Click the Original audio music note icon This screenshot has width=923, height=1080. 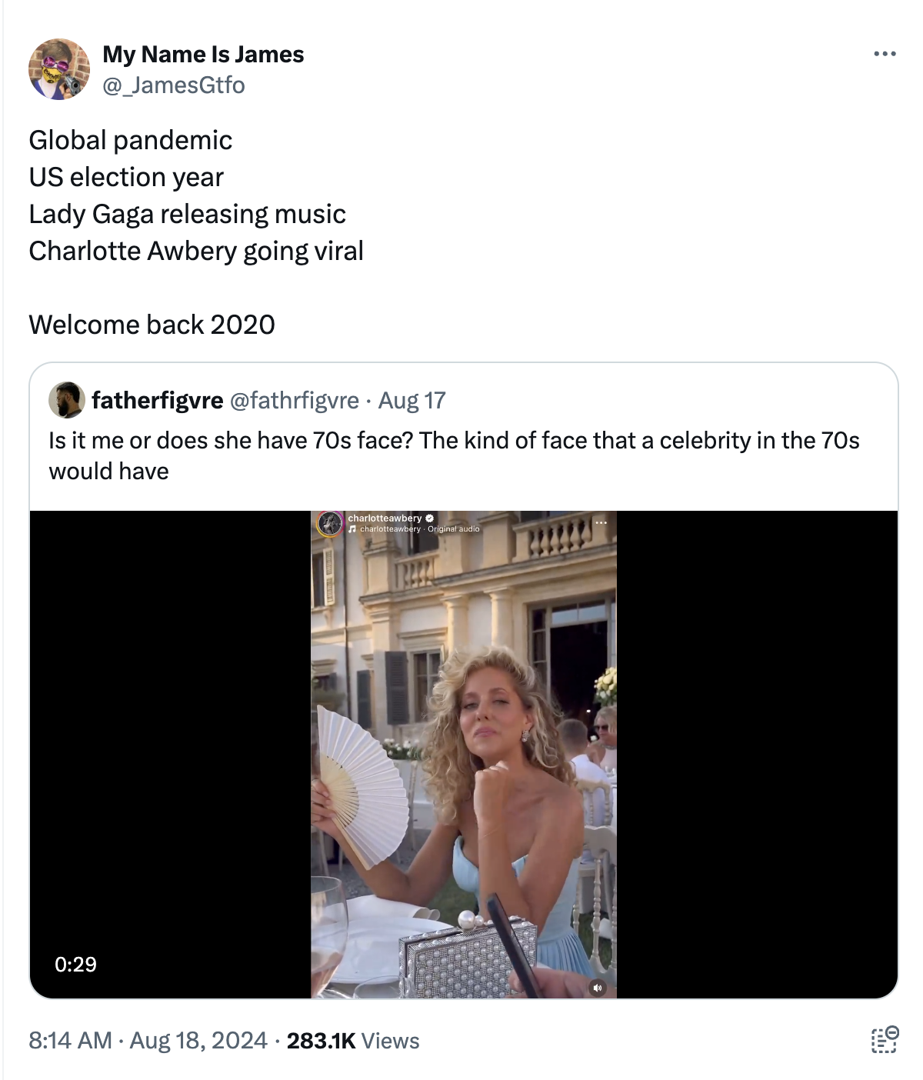pyautogui.click(x=352, y=528)
